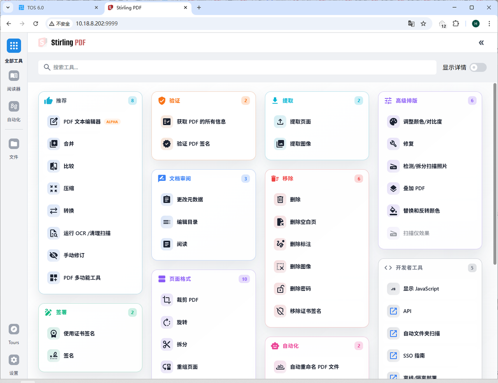Open the 调整颜色/对比度 palette icon
This screenshot has width=498, height=383.
click(393, 122)
